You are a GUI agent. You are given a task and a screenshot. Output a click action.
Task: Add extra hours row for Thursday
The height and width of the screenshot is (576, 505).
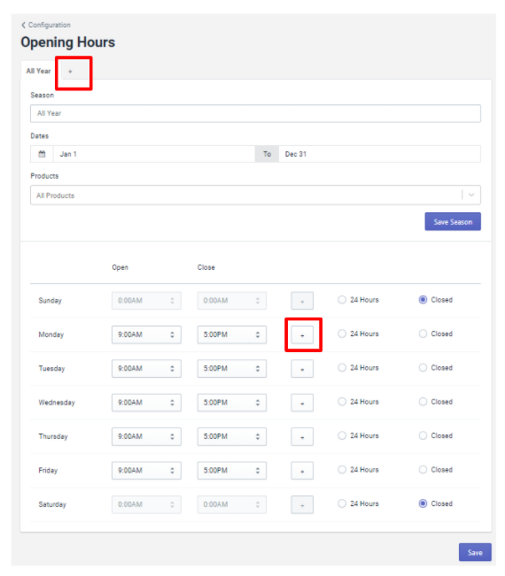point(302,437)
